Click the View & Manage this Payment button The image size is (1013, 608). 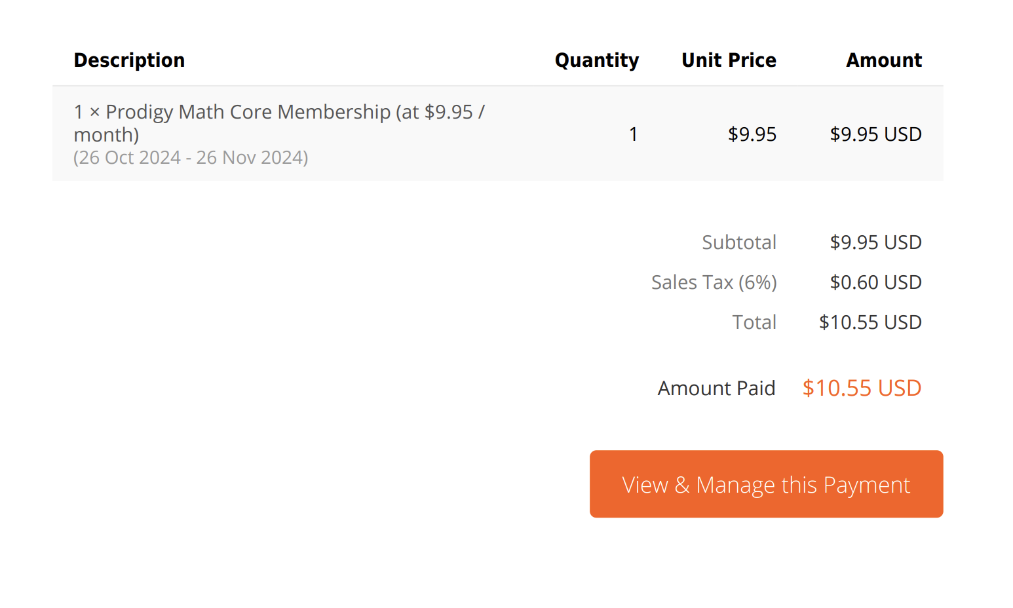pos(766,484)
